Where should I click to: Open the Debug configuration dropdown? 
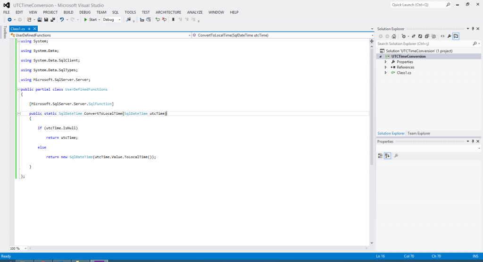[x=119, y=20]
